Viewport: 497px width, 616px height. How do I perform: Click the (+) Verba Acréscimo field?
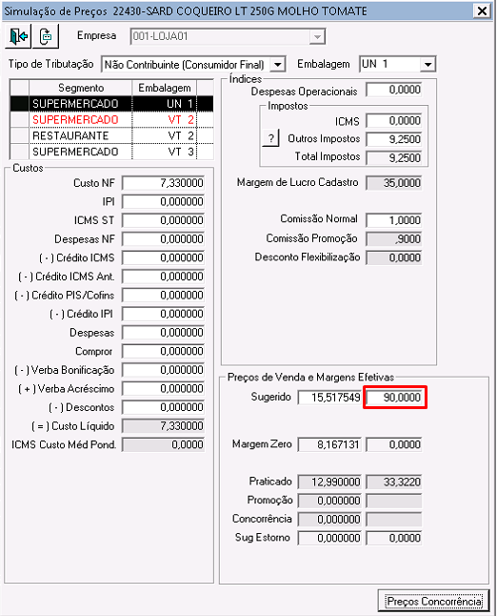click(x=163, y=389)
